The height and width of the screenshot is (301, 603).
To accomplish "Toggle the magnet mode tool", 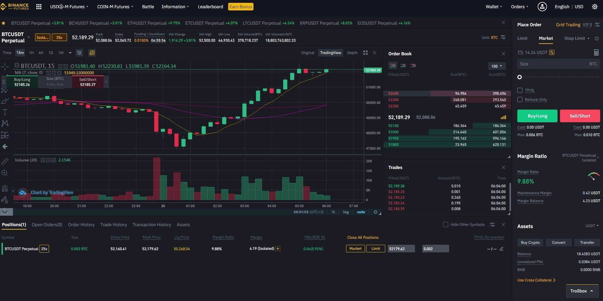I will pos(5,189).
